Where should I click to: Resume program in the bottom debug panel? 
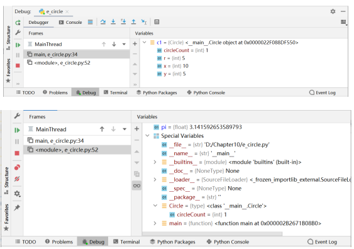[x=17, y=130]
